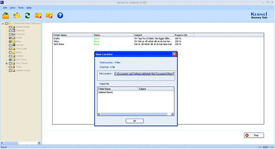Viewport: 275px width, 149px height.
Task: Click the second toolbar folder icon
Action: point(17,16)
